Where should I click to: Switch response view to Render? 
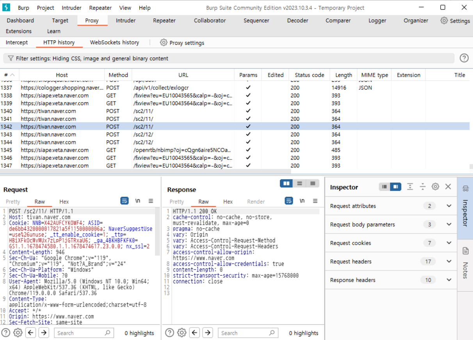tap(256, 201)
